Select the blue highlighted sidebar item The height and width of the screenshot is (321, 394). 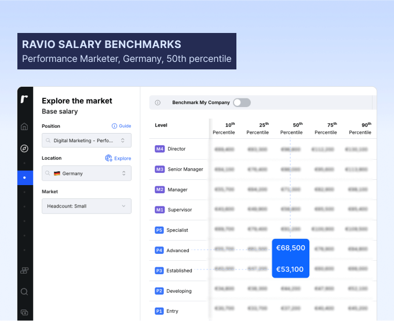click(25, 178)
